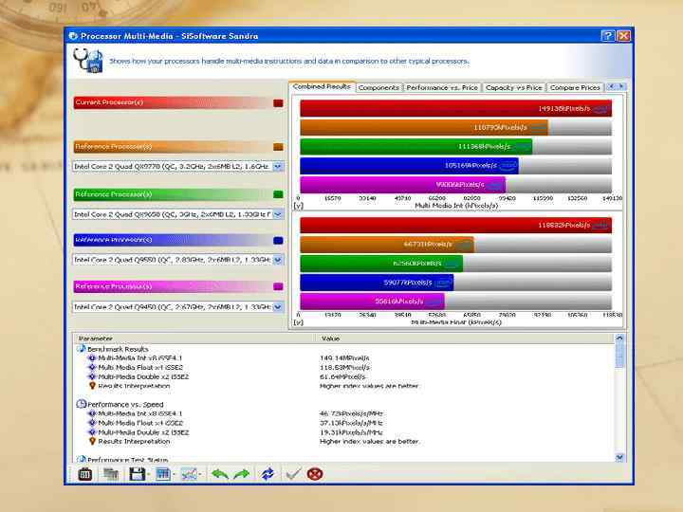Click the pin icon beside first Results Interpretation

pos(92,386)
